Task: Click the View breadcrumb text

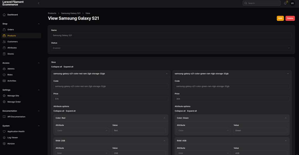Action: click(88, 13)
